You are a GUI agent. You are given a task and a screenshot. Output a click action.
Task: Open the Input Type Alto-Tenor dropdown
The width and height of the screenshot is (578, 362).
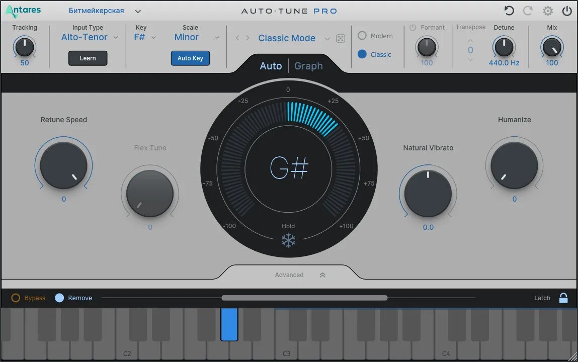[x=90, y=37]
